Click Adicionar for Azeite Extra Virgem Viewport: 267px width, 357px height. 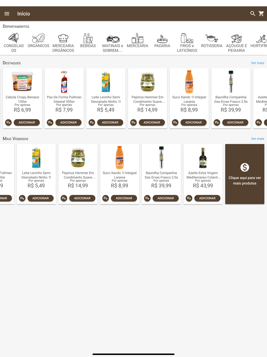(207, 198)
